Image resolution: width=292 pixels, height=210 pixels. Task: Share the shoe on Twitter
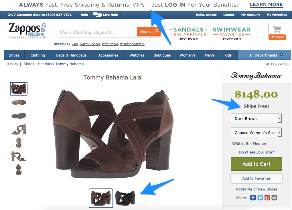[260, 198]
